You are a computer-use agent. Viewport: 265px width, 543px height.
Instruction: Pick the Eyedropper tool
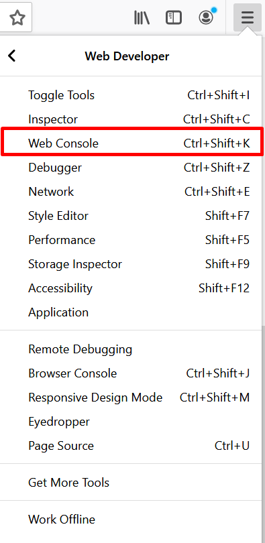131,422
